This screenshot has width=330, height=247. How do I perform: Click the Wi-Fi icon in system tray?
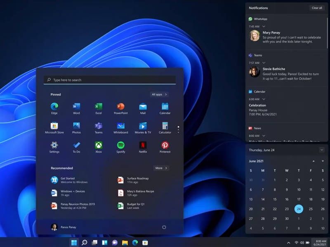296,243
